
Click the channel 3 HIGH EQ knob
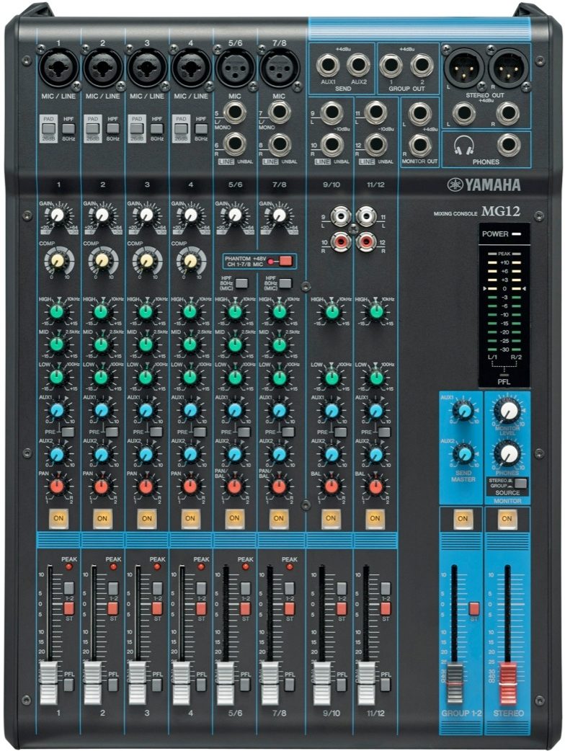[146, 312]
